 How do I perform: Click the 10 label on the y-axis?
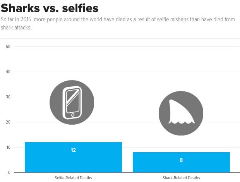click(8, 147)
